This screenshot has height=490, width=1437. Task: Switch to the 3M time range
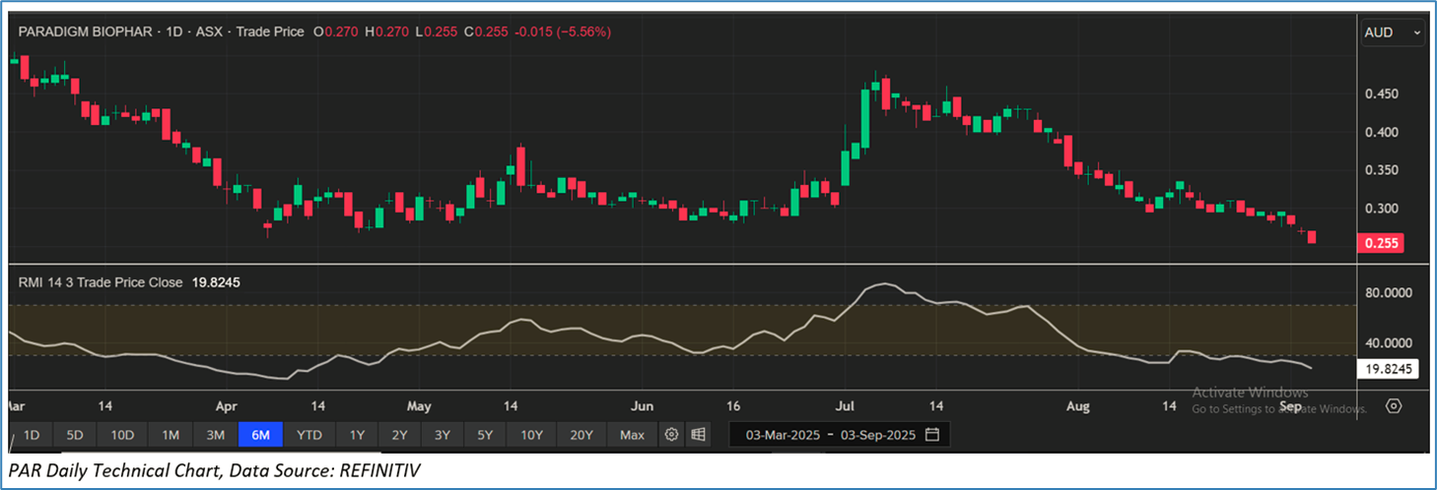coord(215,435)
